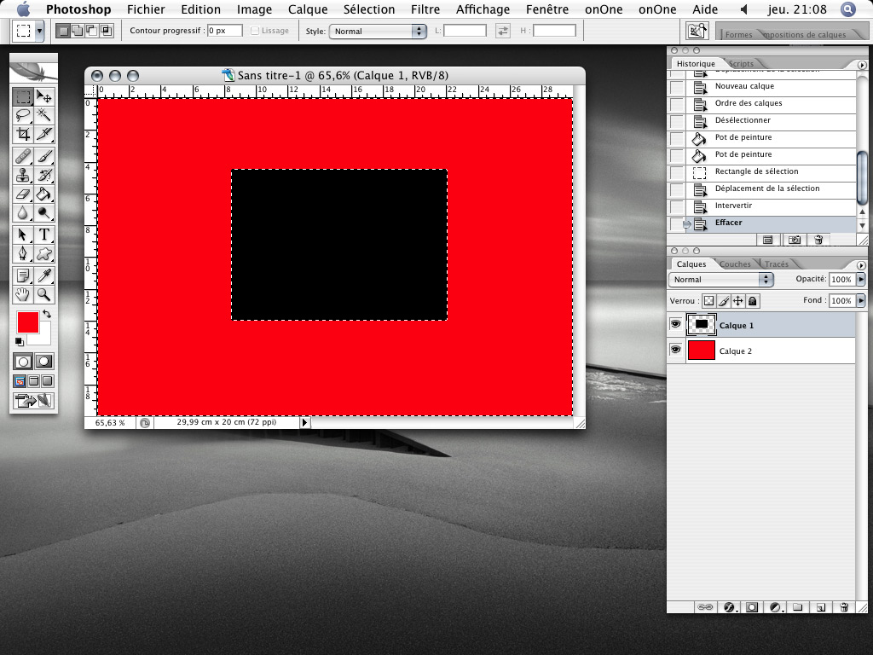This screenshot has height=655, width=873.
Task: Toggle lock all padlock icon
Action: click(x=752, y=301)
